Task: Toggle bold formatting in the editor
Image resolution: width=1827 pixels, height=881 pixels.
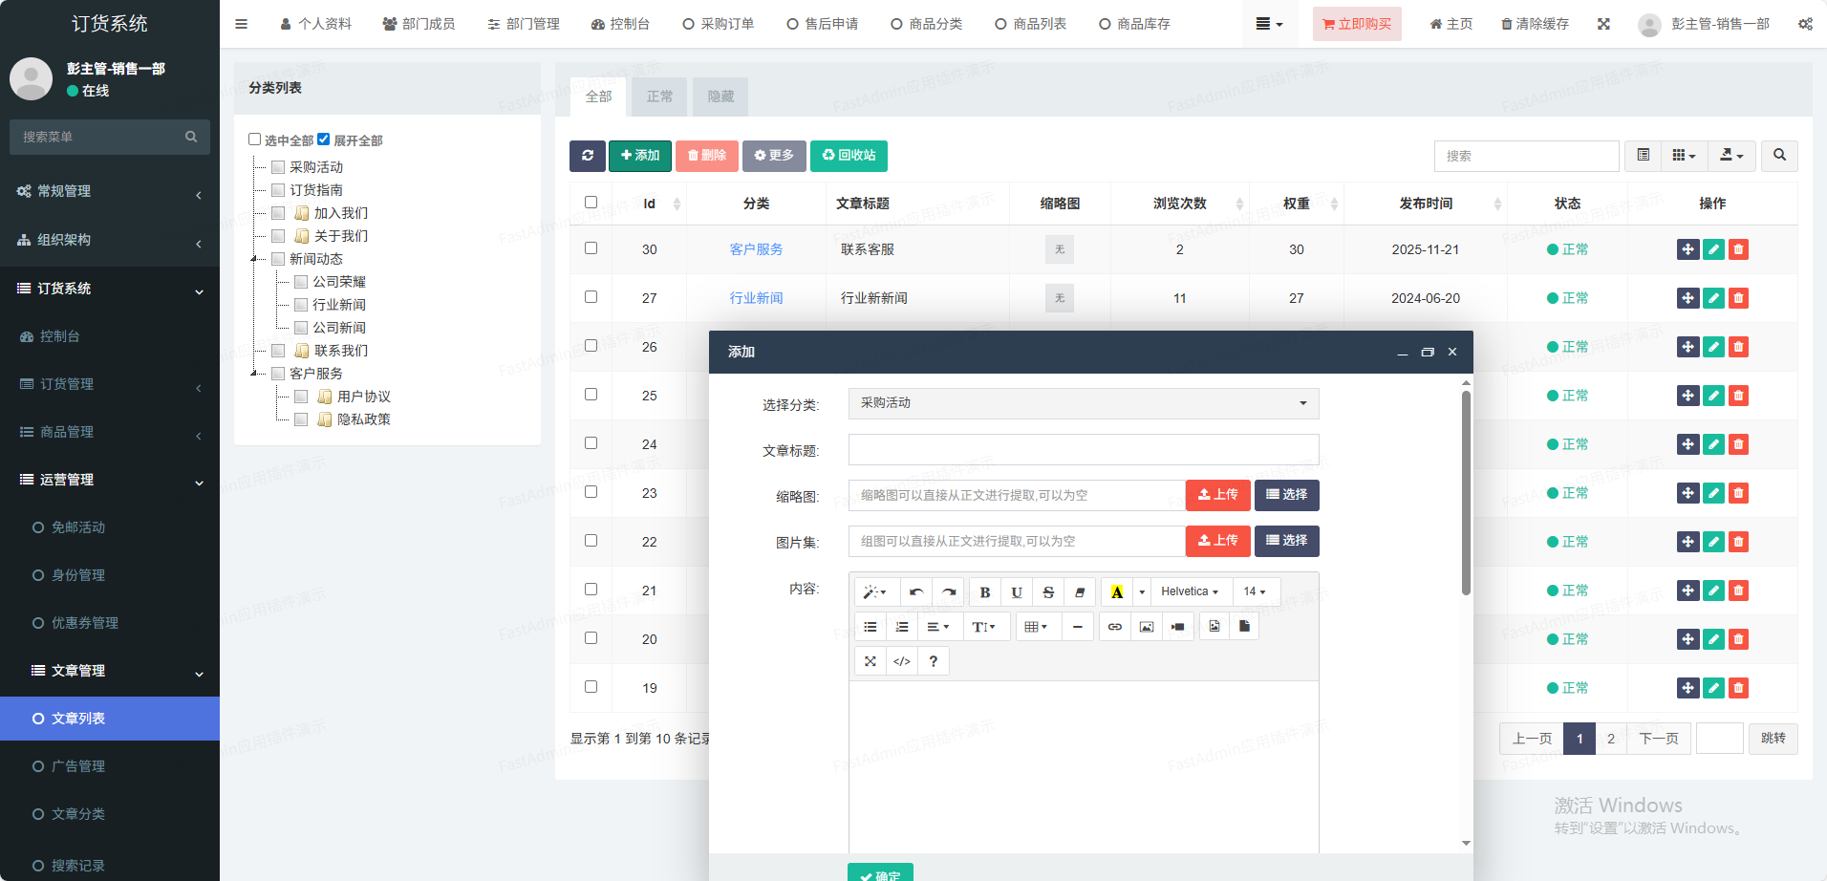Action: pyautogui.click(x=984, y=592)
